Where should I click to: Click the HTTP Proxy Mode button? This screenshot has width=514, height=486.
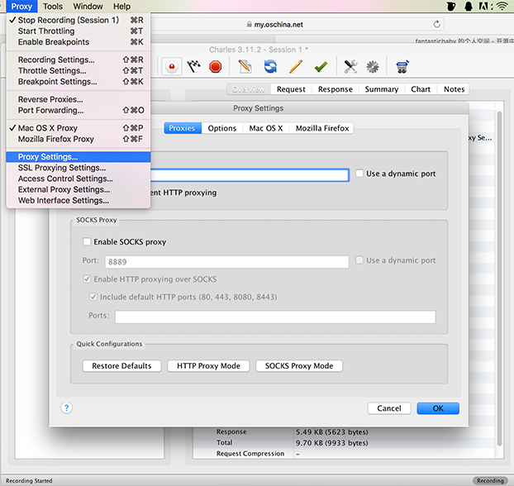click(x=208, y=365)
